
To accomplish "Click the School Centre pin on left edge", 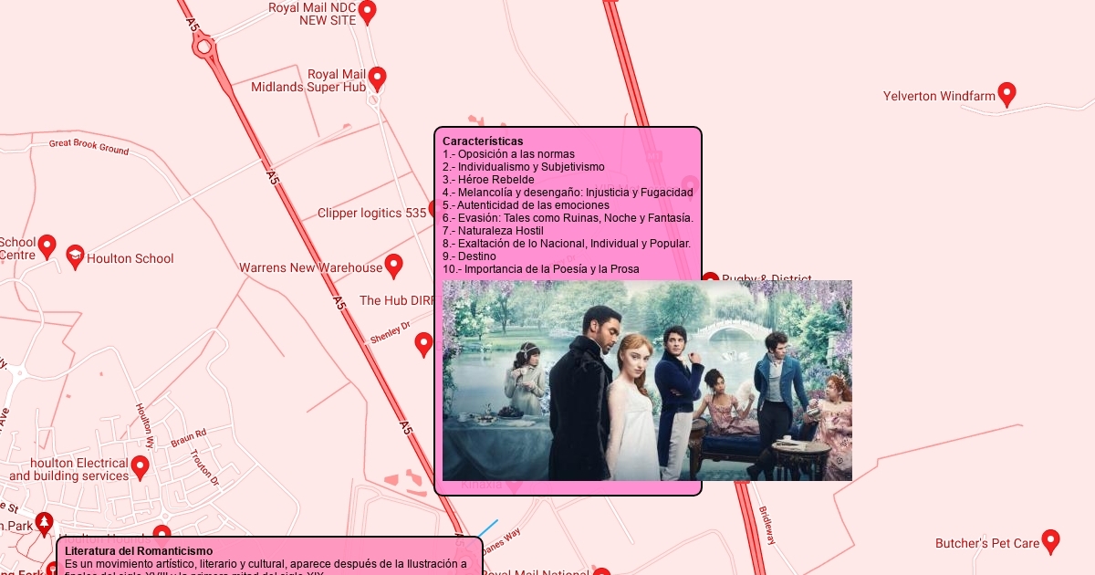I will tap(47, 246).
